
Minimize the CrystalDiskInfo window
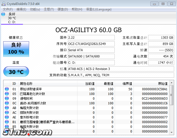154,4
